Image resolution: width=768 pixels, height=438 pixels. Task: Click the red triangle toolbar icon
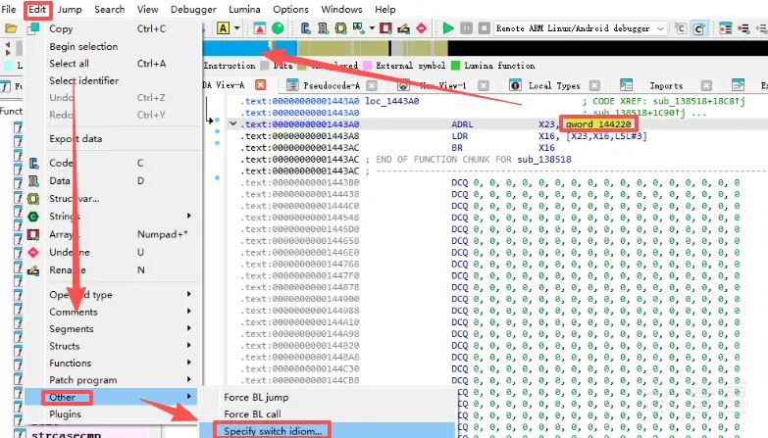[260, 28]
